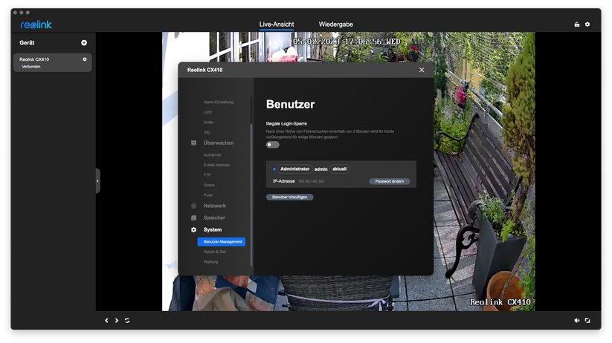Switch to fullscreen view icon

pyautogui.click(x=587, y=321)
